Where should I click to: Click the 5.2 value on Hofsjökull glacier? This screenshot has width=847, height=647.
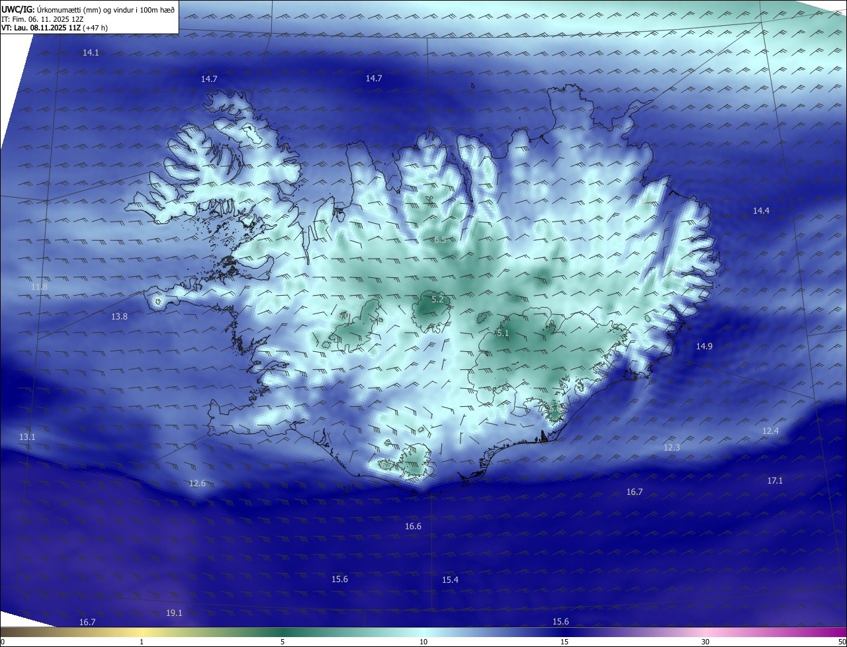click(x=437, y=300)
